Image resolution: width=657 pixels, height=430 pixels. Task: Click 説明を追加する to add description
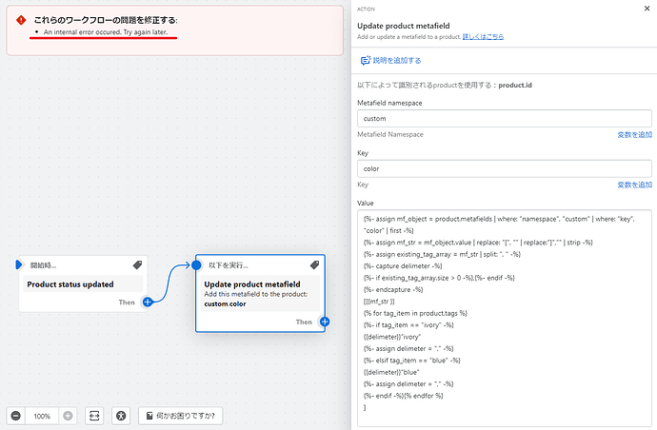pyautogui.click(x=390, y=61)
